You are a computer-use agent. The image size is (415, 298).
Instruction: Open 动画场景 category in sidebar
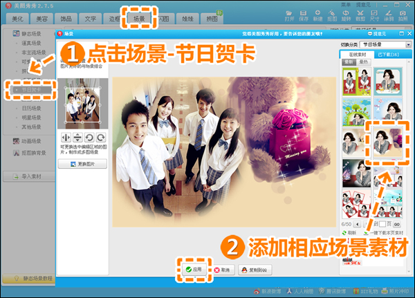pos(27,141)
